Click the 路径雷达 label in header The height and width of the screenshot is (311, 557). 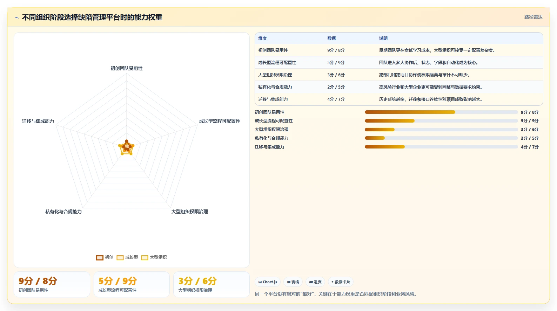[x=533, y=17]
